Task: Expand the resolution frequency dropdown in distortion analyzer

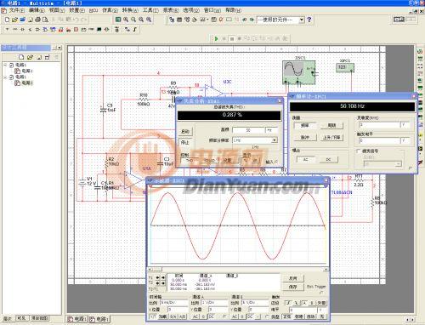Action: tap(275, 140)
